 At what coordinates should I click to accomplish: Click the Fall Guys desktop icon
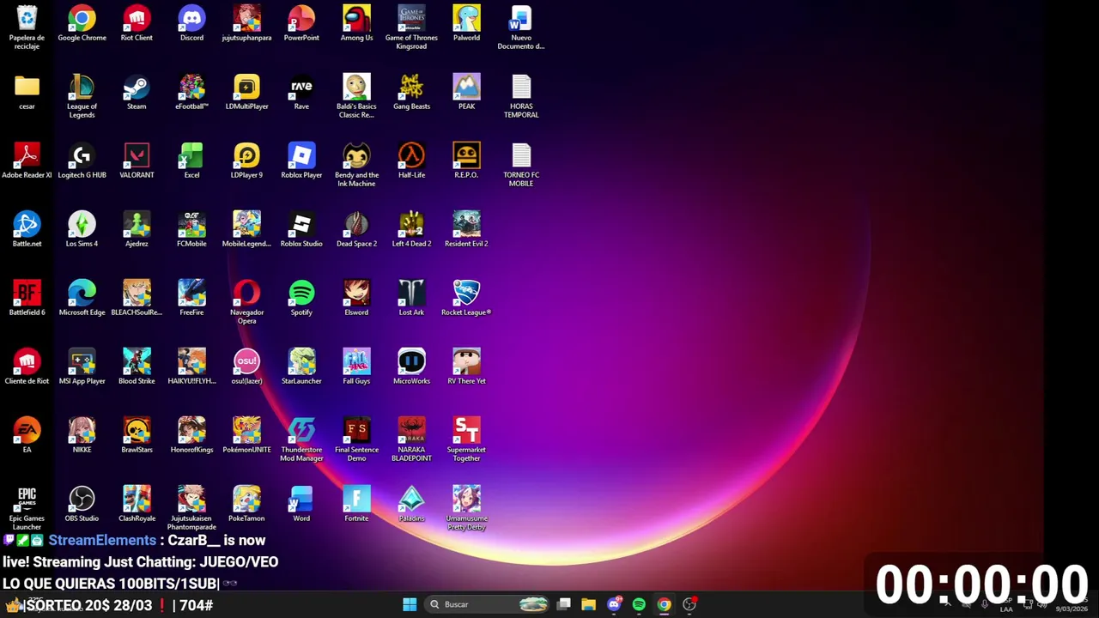point(356,367)
